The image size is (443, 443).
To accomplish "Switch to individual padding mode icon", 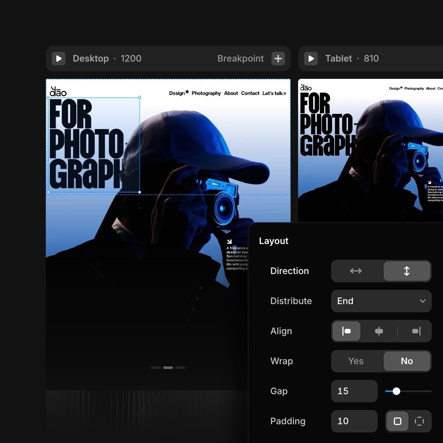I will click(x=419, y=421).
